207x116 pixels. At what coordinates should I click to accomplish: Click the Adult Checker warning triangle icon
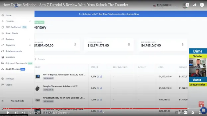[x=3, y=69]
